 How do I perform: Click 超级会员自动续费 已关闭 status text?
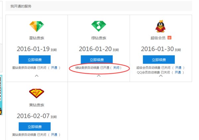coord(153,68)
